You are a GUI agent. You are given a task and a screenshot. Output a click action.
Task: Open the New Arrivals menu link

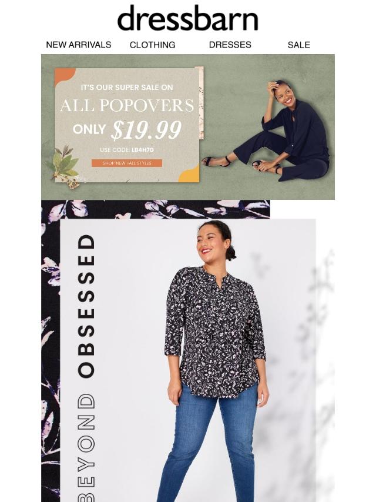click(x=79, y=45)
